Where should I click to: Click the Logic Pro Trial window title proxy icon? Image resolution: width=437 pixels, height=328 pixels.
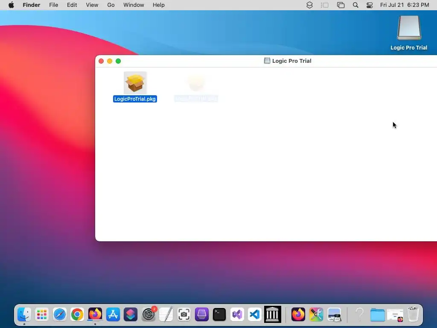coord(267,61)
